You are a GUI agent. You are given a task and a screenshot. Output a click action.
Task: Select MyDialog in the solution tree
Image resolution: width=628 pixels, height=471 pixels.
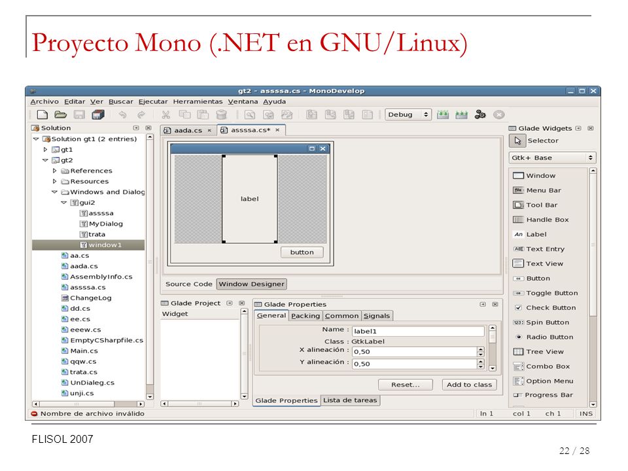coord(102,224)
